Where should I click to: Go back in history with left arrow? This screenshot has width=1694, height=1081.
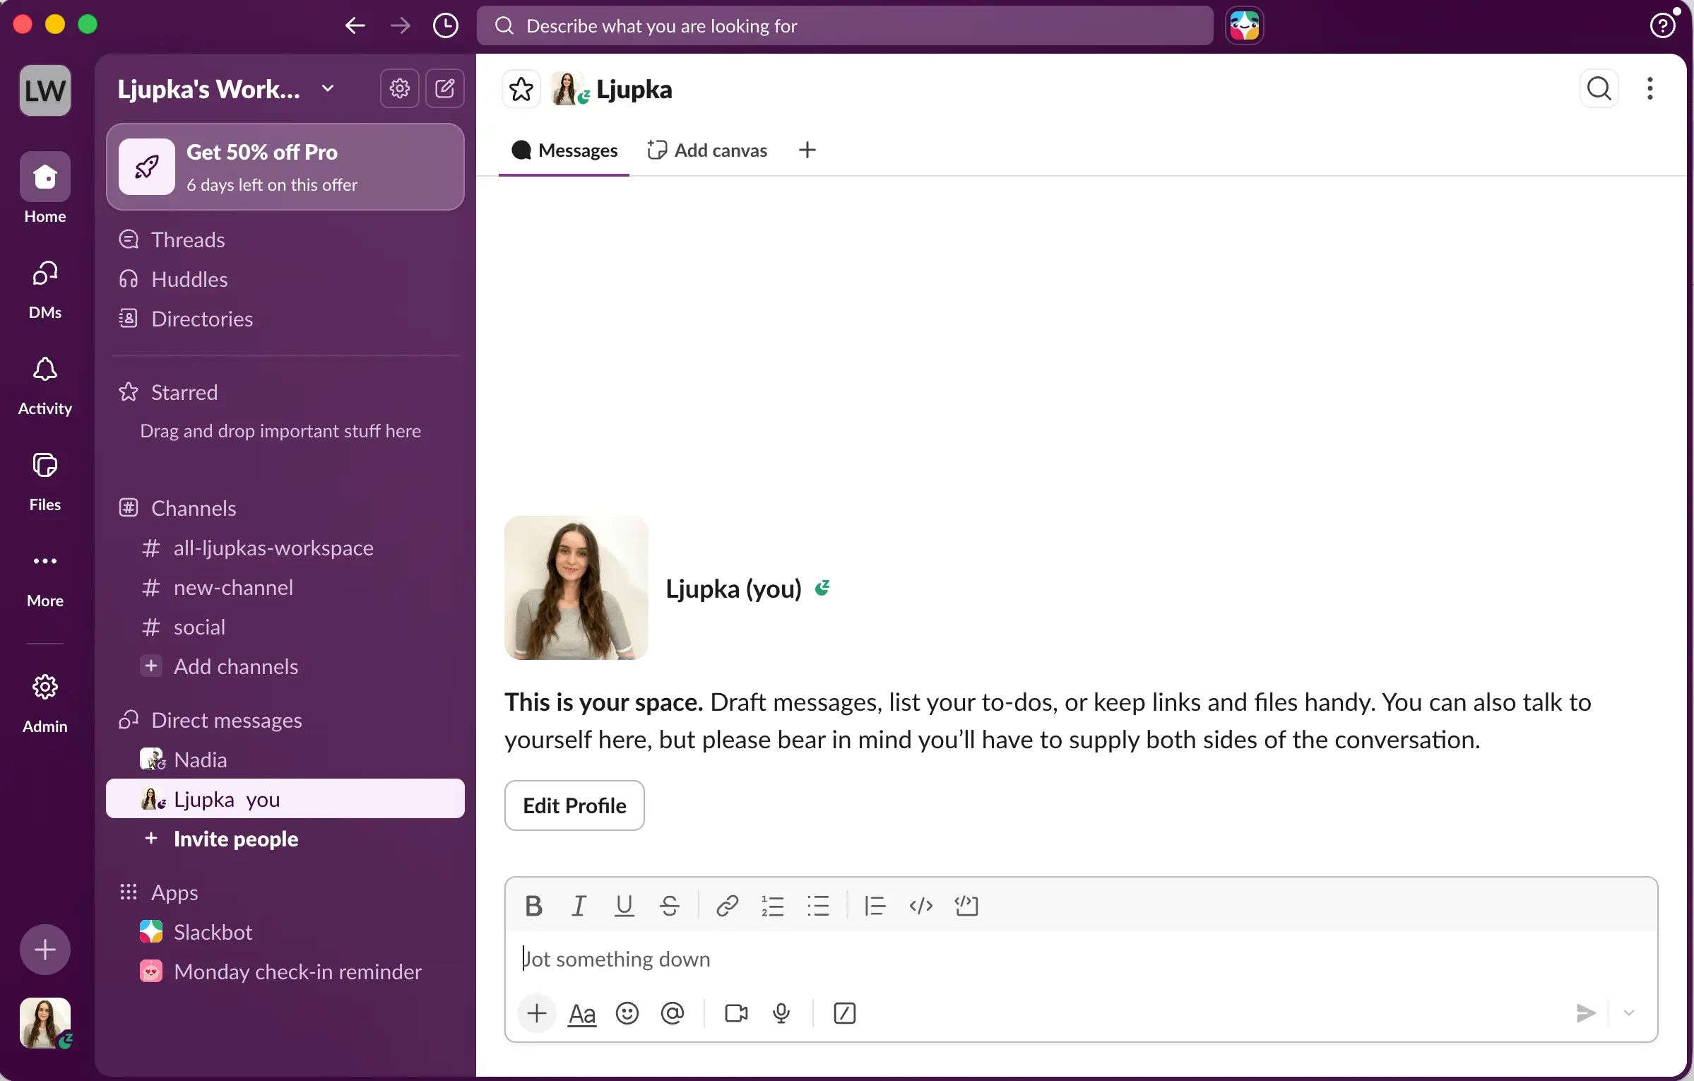point(355,26)
